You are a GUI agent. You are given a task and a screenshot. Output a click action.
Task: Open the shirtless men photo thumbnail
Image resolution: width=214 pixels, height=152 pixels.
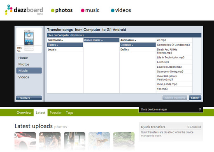pyautogui.click(x=50, y=141)
